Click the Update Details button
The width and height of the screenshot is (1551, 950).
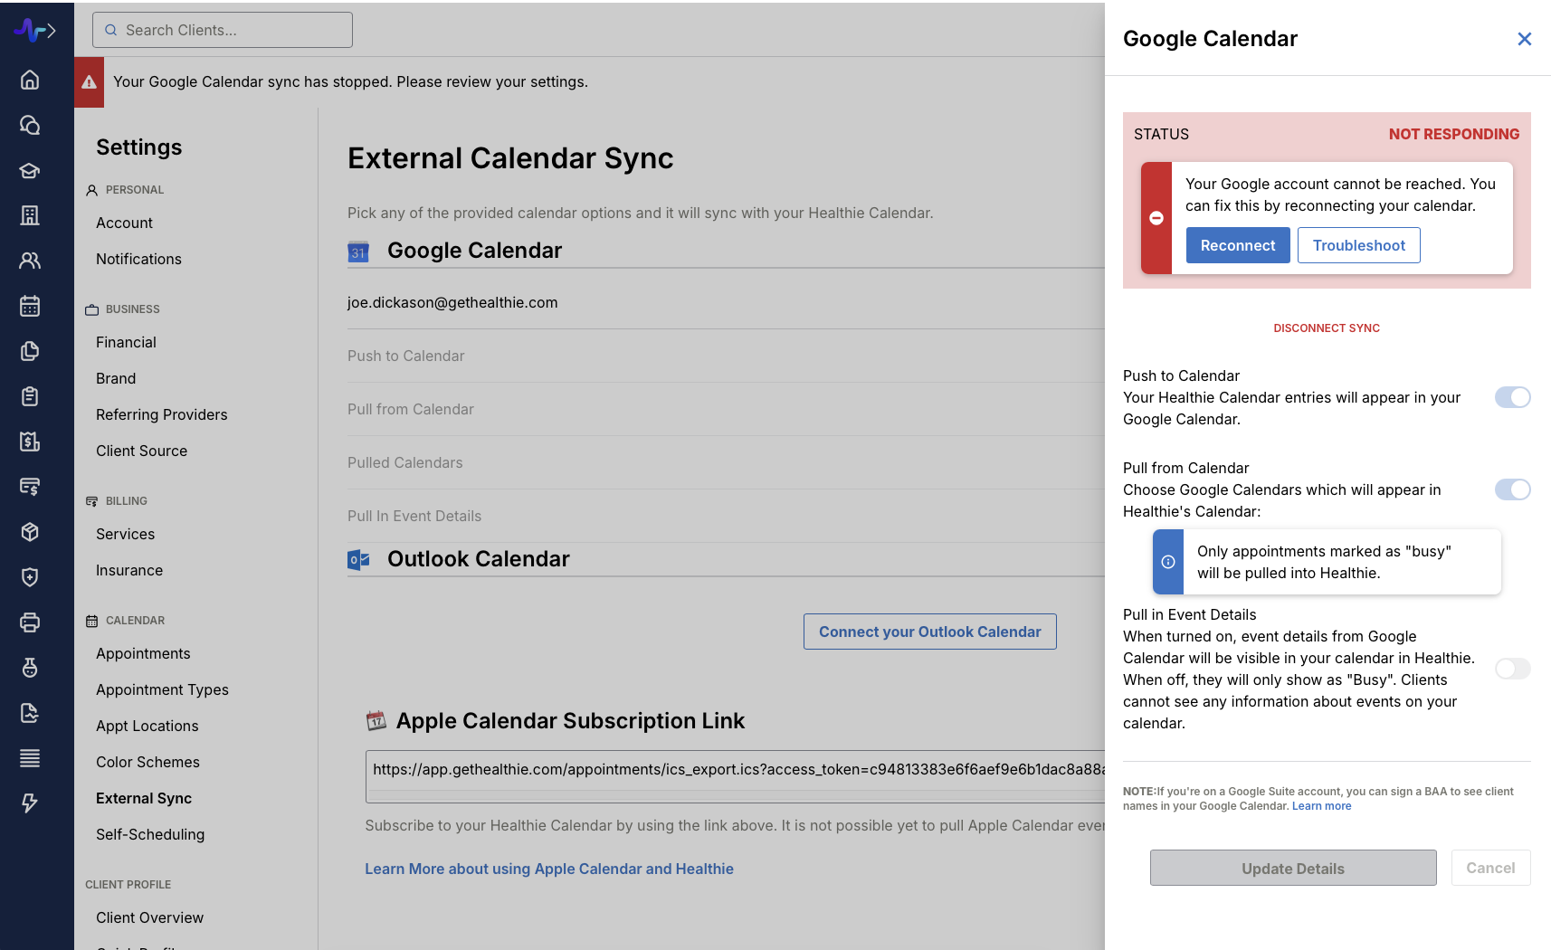[x=1293, y=868]
